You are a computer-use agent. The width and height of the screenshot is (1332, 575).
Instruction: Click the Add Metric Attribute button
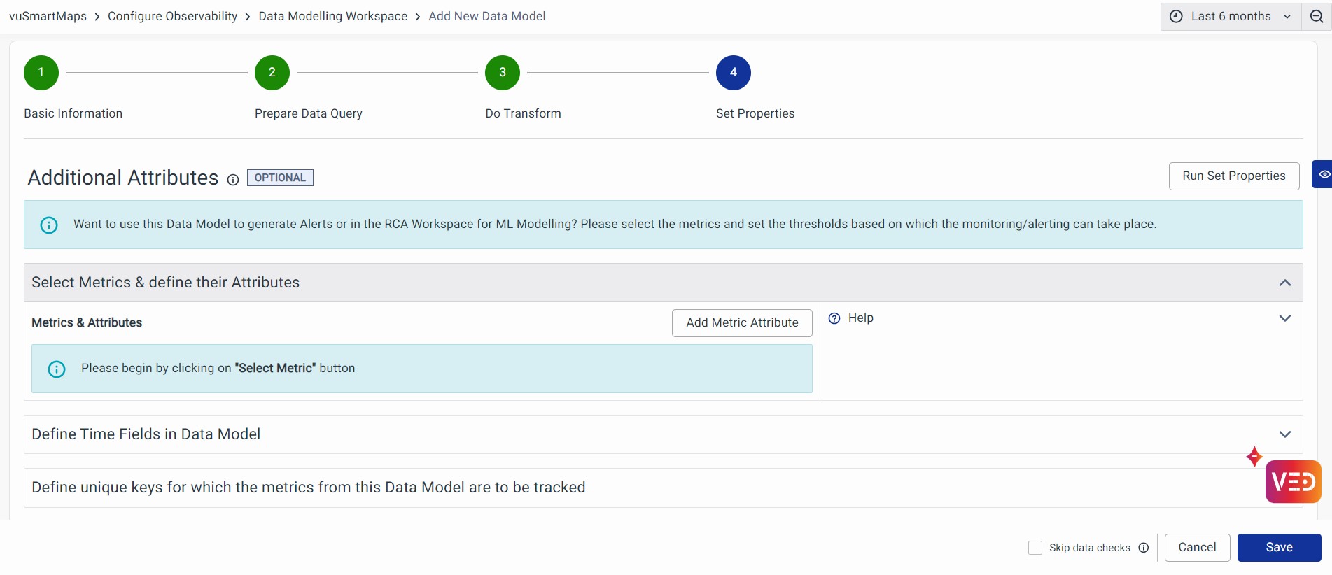(x=742, y=323)
